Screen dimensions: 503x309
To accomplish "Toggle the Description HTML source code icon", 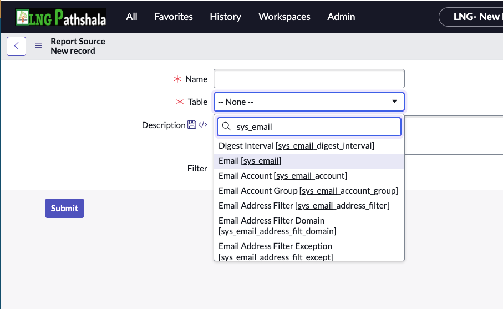I will pyautogui.click(x=203, y=124).
